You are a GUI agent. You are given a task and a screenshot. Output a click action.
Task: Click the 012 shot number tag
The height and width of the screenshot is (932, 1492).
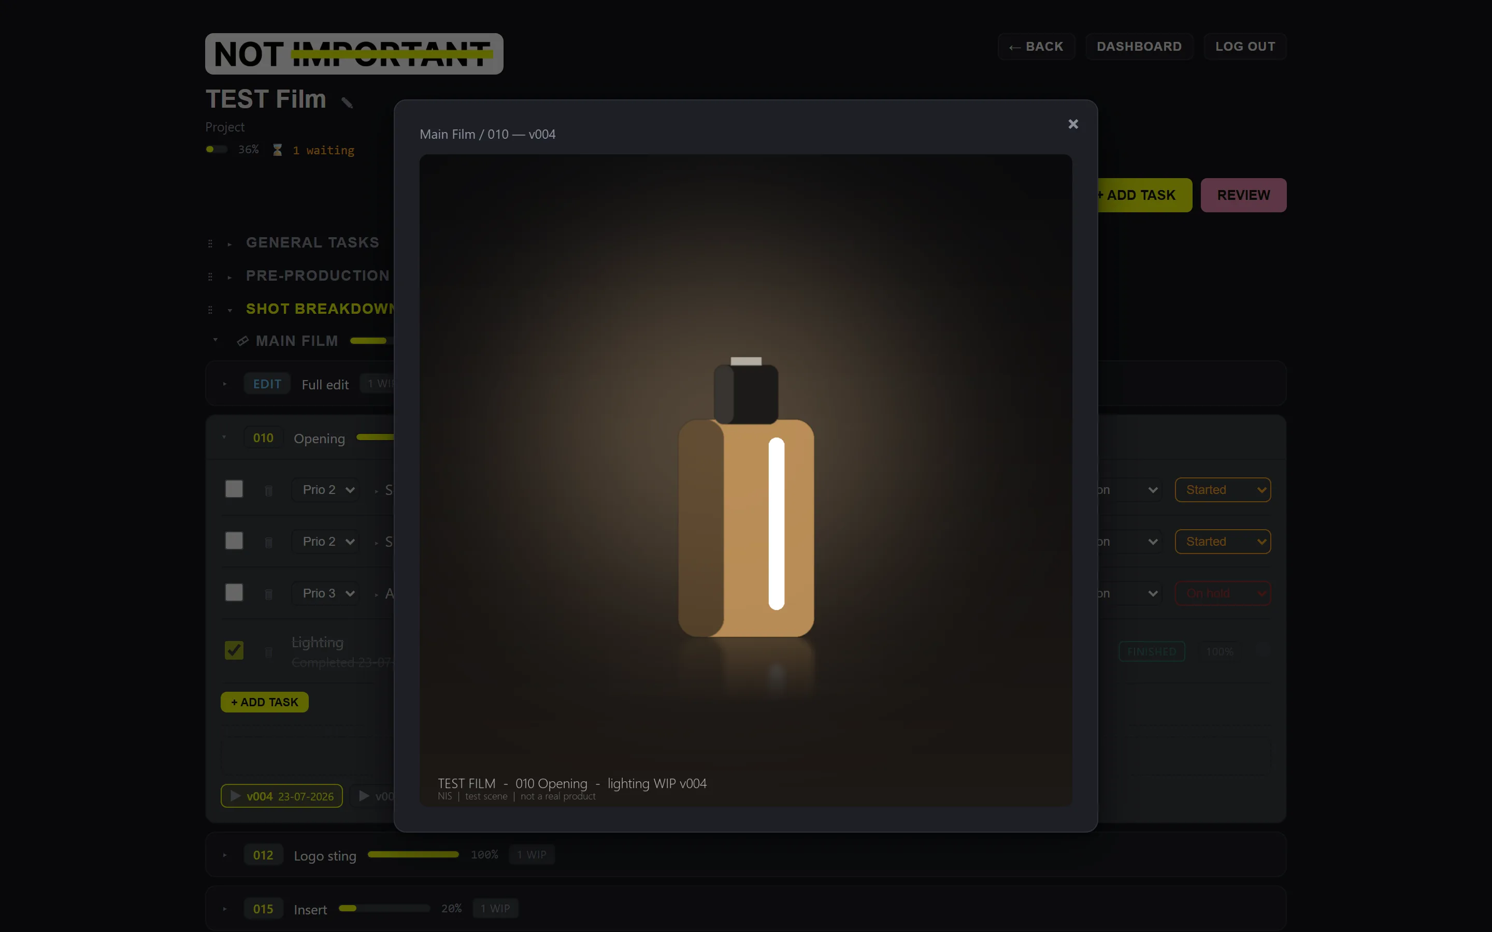click(x=263, y=855)
